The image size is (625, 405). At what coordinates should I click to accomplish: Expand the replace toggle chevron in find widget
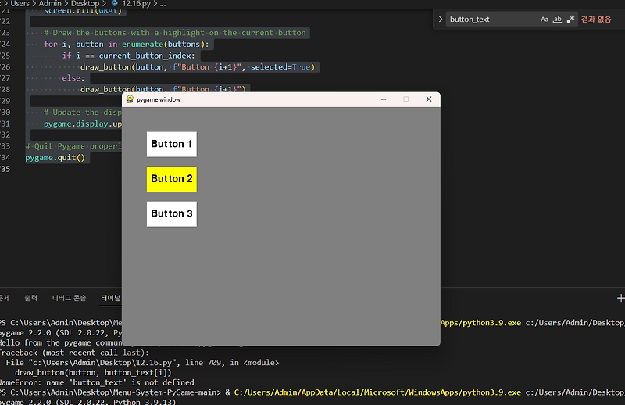tap(441, 19)
